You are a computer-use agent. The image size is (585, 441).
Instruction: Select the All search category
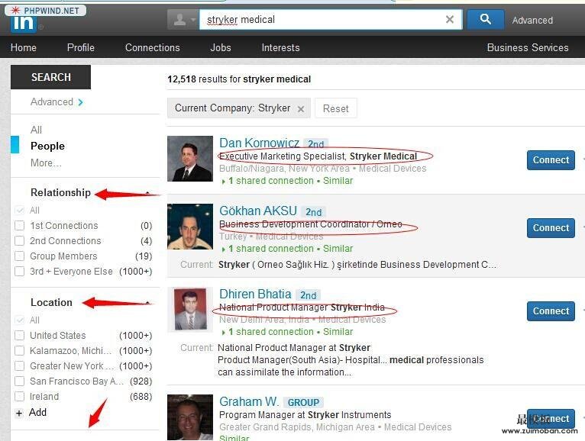[x=36, y=130]
